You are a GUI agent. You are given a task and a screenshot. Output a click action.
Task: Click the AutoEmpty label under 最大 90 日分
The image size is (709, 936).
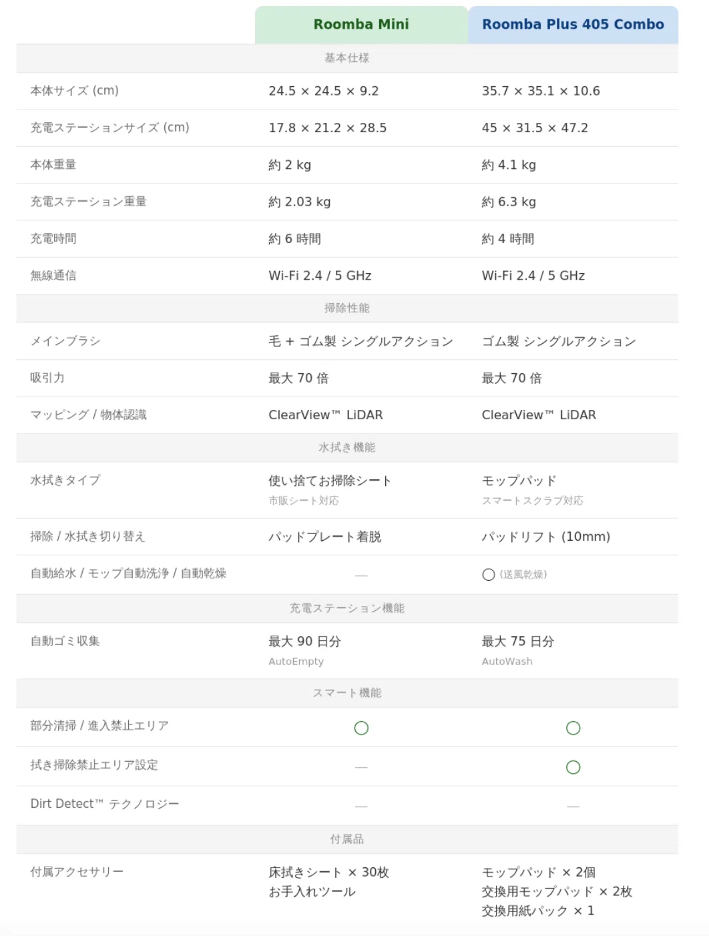click(296, 662)
